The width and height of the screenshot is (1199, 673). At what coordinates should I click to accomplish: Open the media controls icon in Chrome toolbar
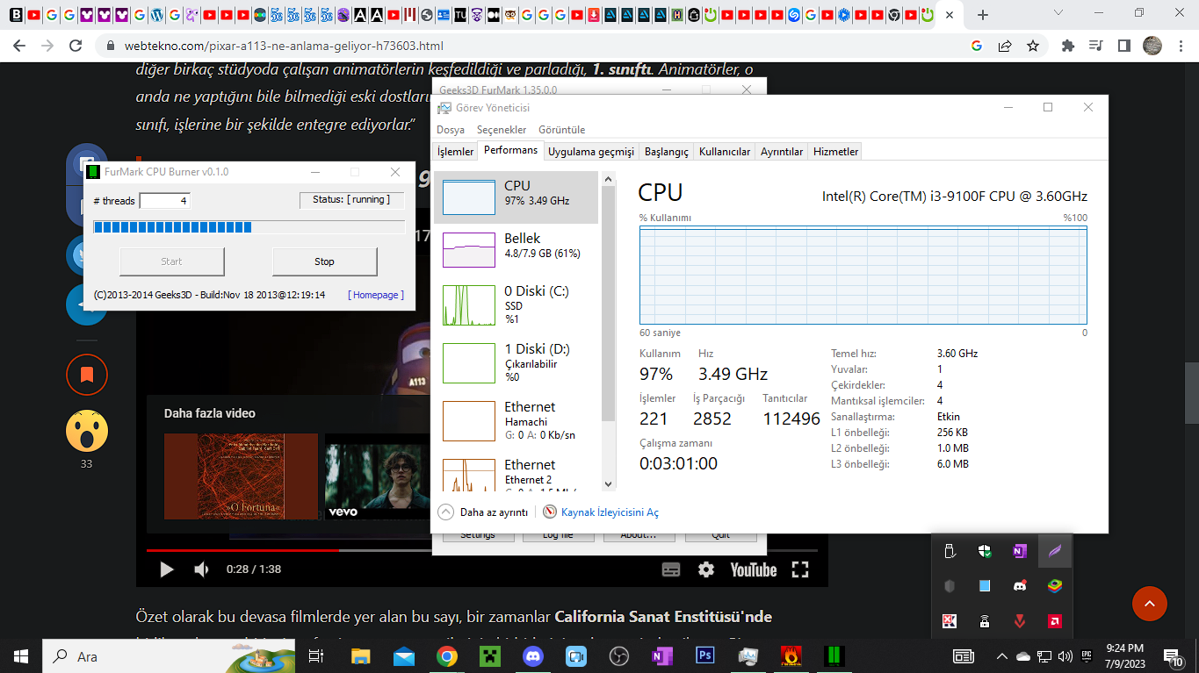[1095, 46]
